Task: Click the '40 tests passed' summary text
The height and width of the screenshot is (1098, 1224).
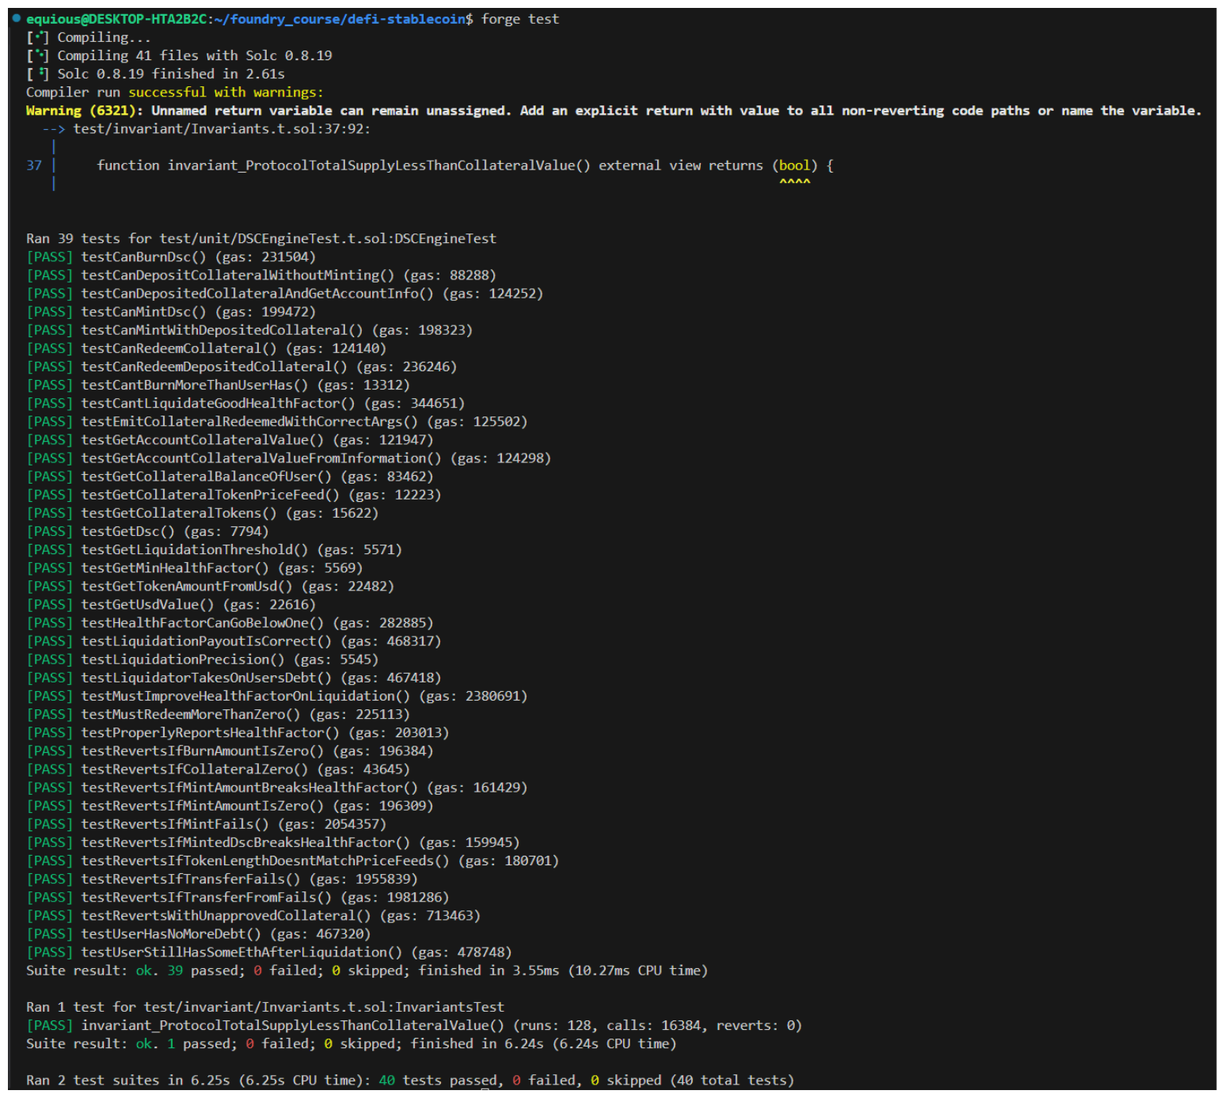Action: click(x=439, y=1081)
